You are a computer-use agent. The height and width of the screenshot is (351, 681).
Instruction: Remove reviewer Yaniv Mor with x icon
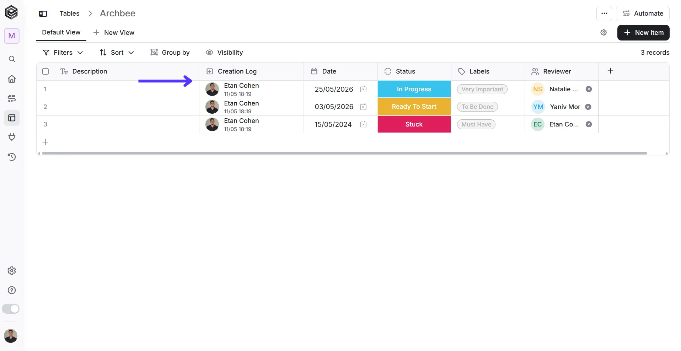point(588,107)
